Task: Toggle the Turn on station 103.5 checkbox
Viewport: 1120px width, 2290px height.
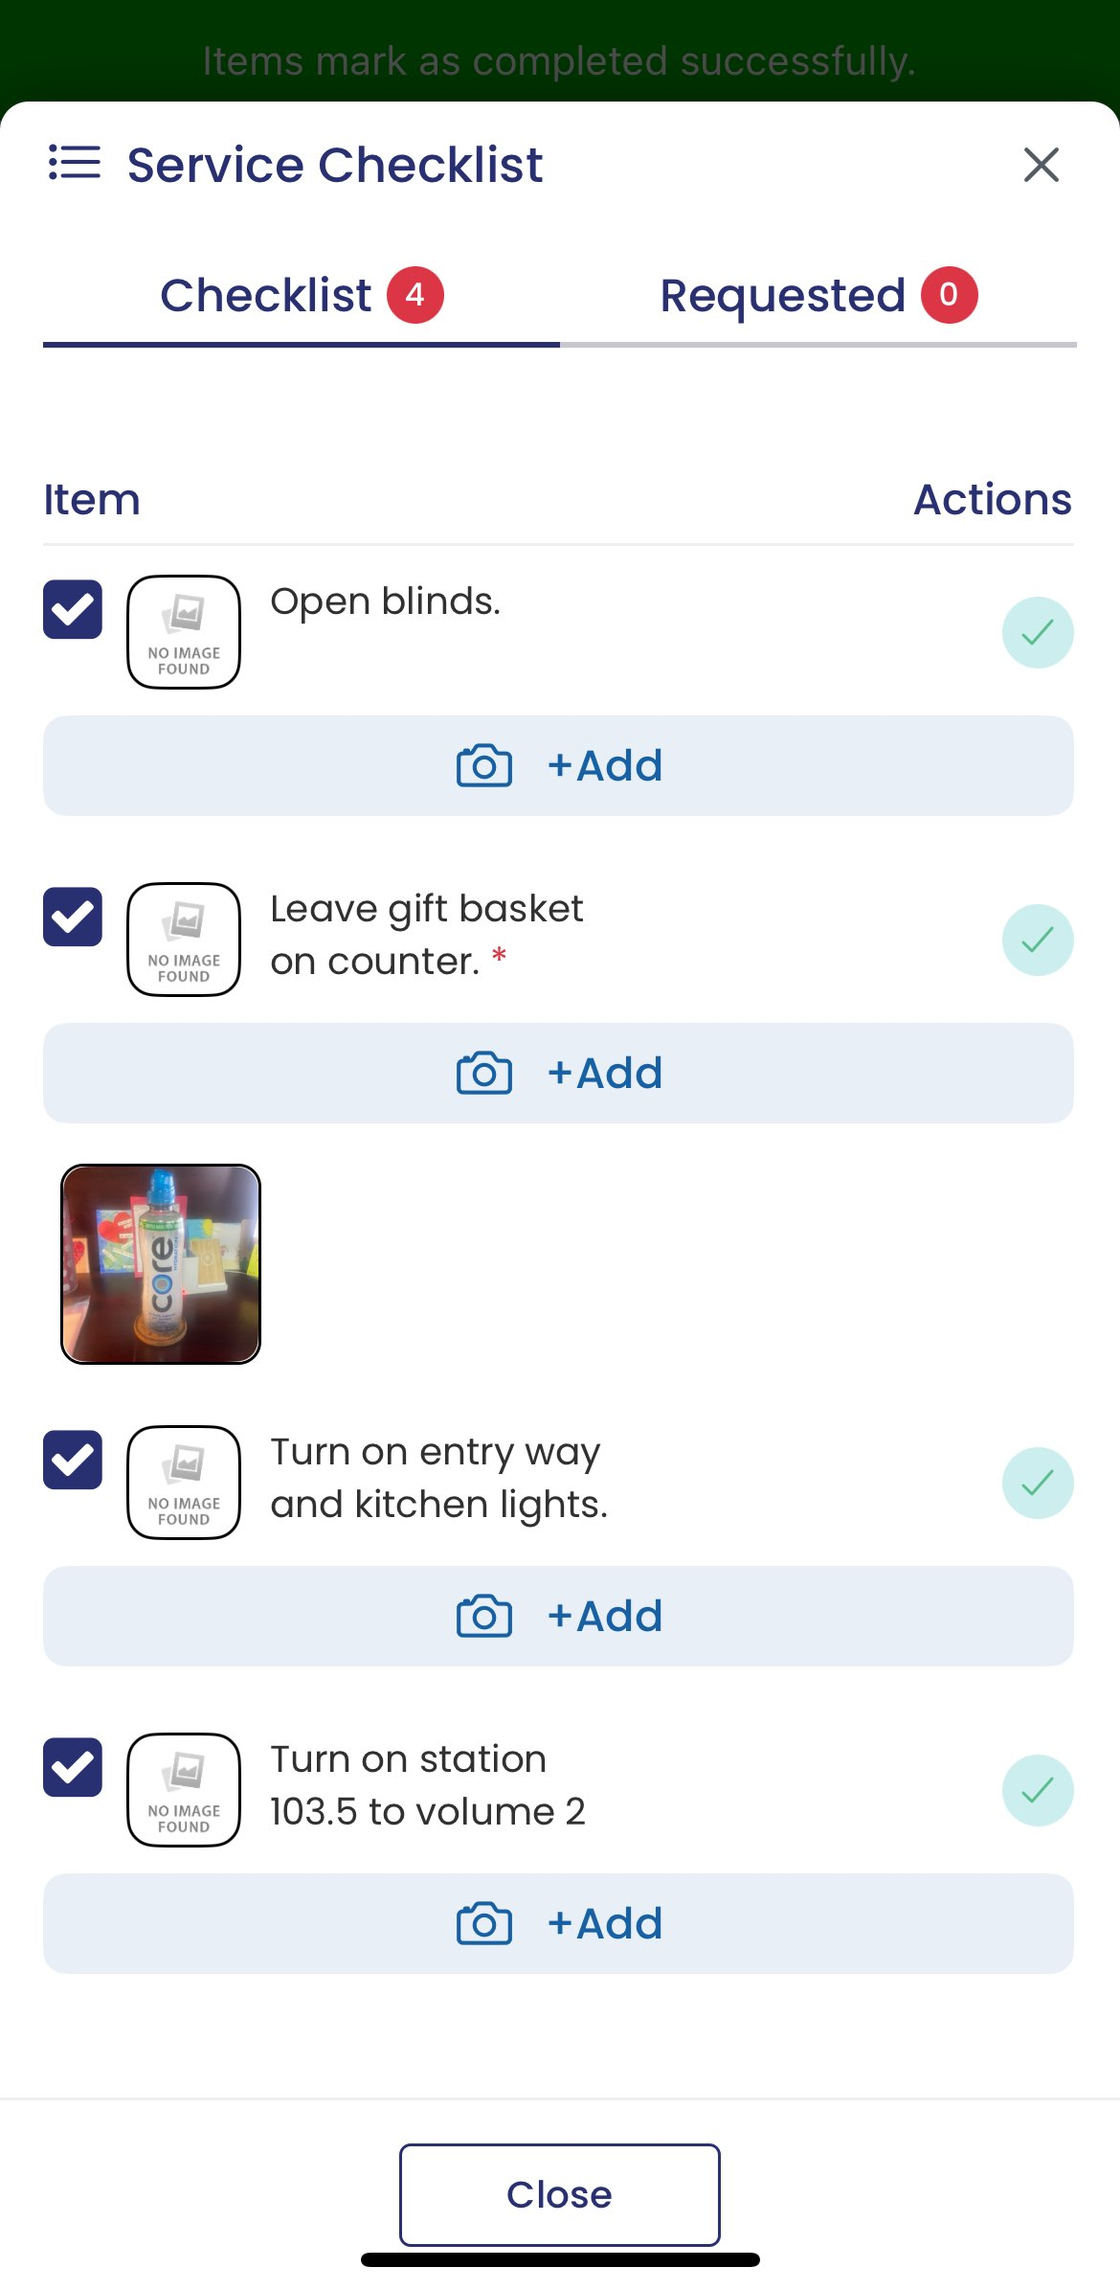Action: (x=72, y=1767)
